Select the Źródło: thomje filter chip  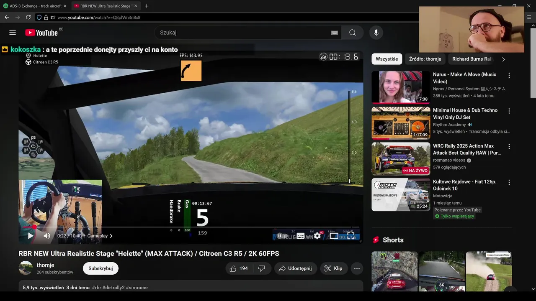point(425,59)
